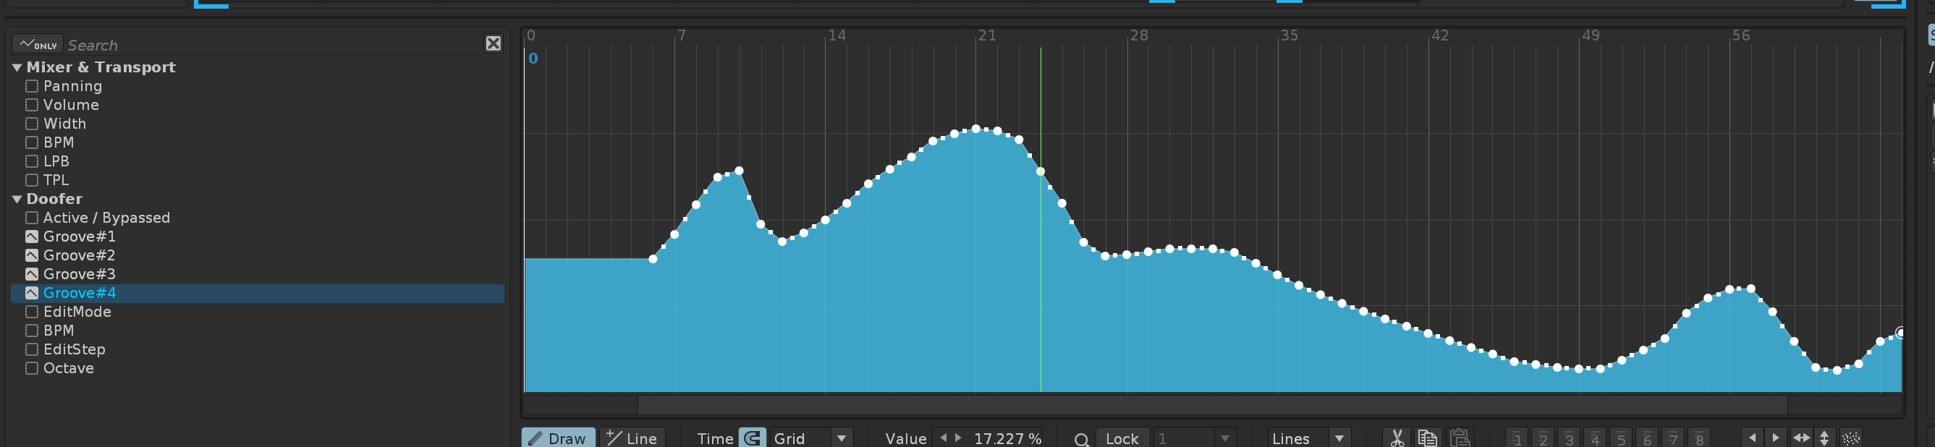1935x447 pixels.
Task: Click the magnifier zoom icon
Action: click(x=1081, y=439)
